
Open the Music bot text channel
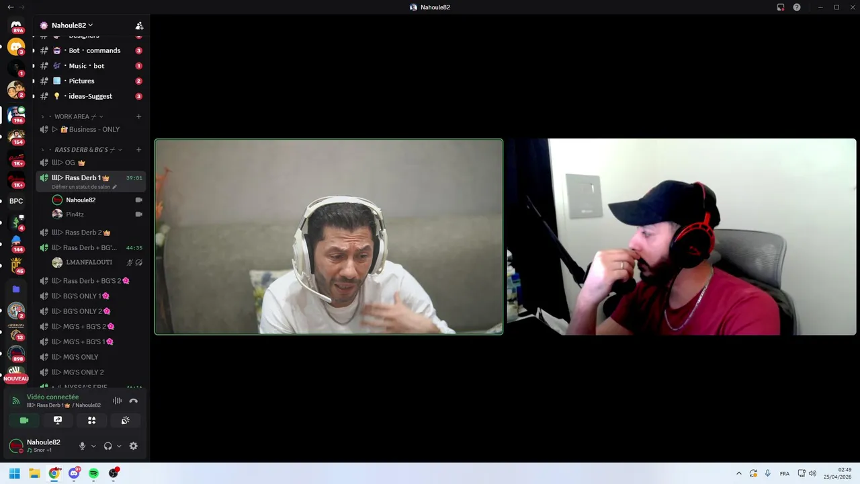click(x=91, y=66)
